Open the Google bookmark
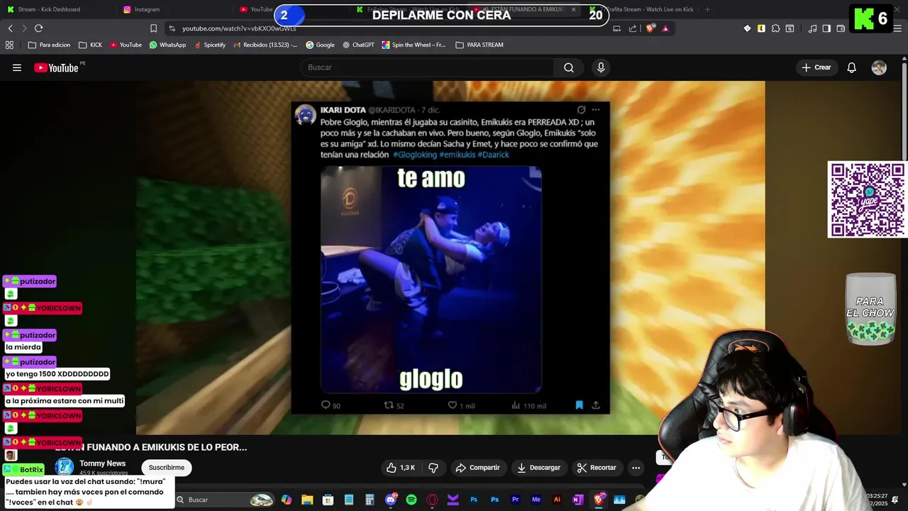 (320, 45)
